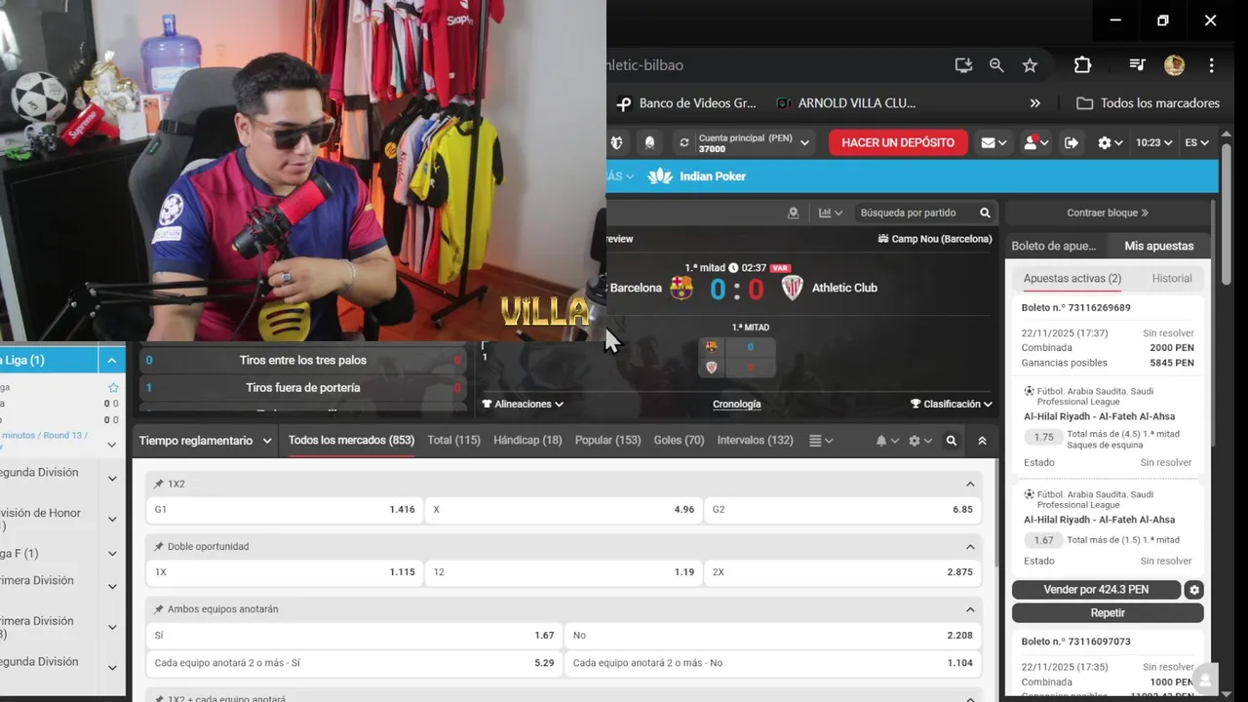This screenshot has height=702, width=1248.
Task: Open the user profile dropdown
Action: coord(1035,142)
